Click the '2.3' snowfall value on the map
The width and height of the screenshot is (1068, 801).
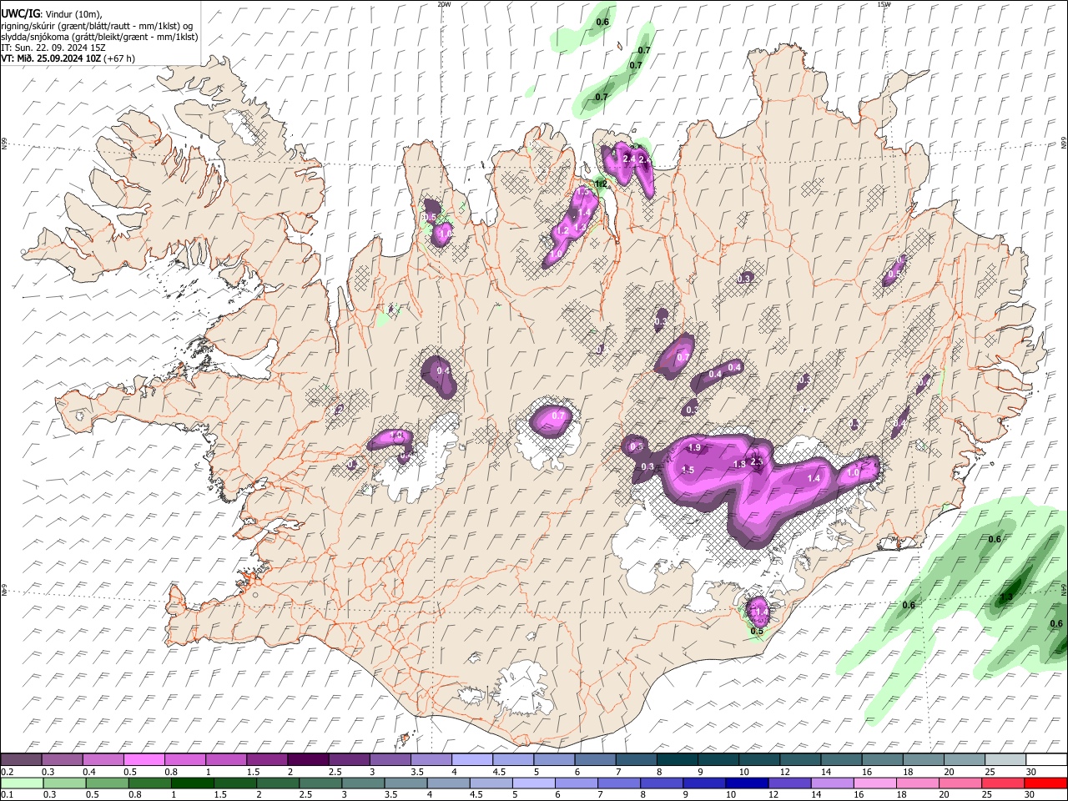tap(757, 461)
